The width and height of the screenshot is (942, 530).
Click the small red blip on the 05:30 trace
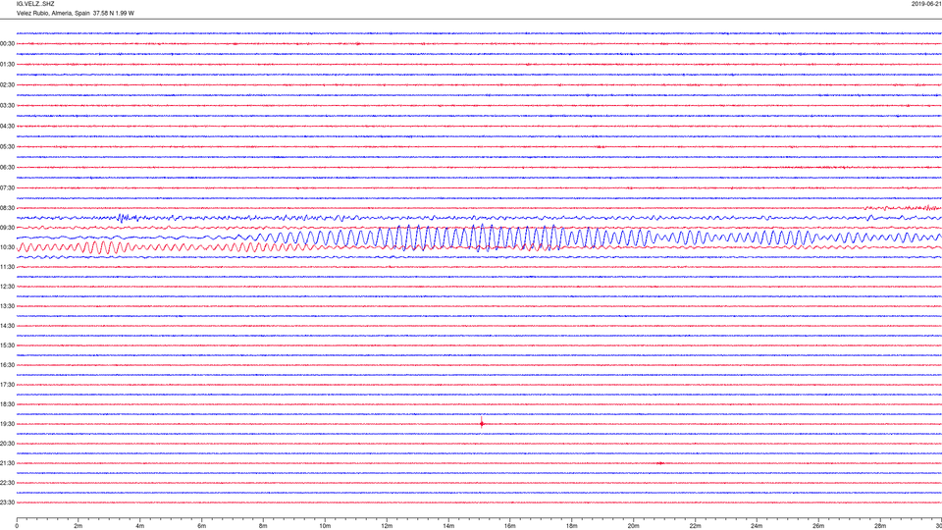(x=600, y=146)
